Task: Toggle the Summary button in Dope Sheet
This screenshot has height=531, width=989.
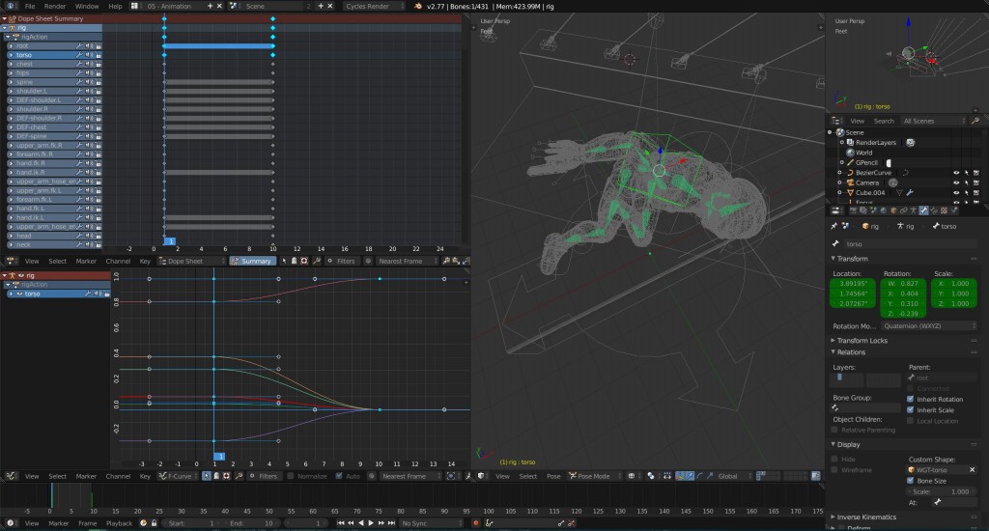Action: click(x=251, y=261)
